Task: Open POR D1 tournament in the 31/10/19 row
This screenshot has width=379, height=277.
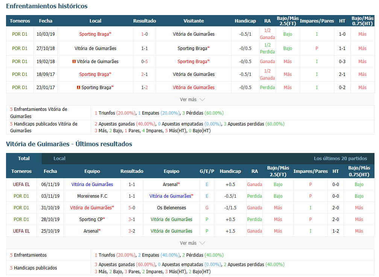Action: pyautogui.click(x=21, y=207)
